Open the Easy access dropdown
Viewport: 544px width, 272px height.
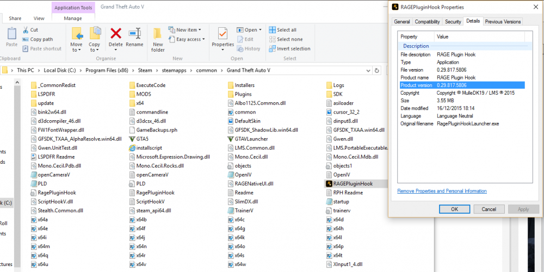tap(187, 39)
